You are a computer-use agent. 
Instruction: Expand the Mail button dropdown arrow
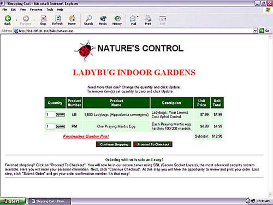[x=138, y=17]
